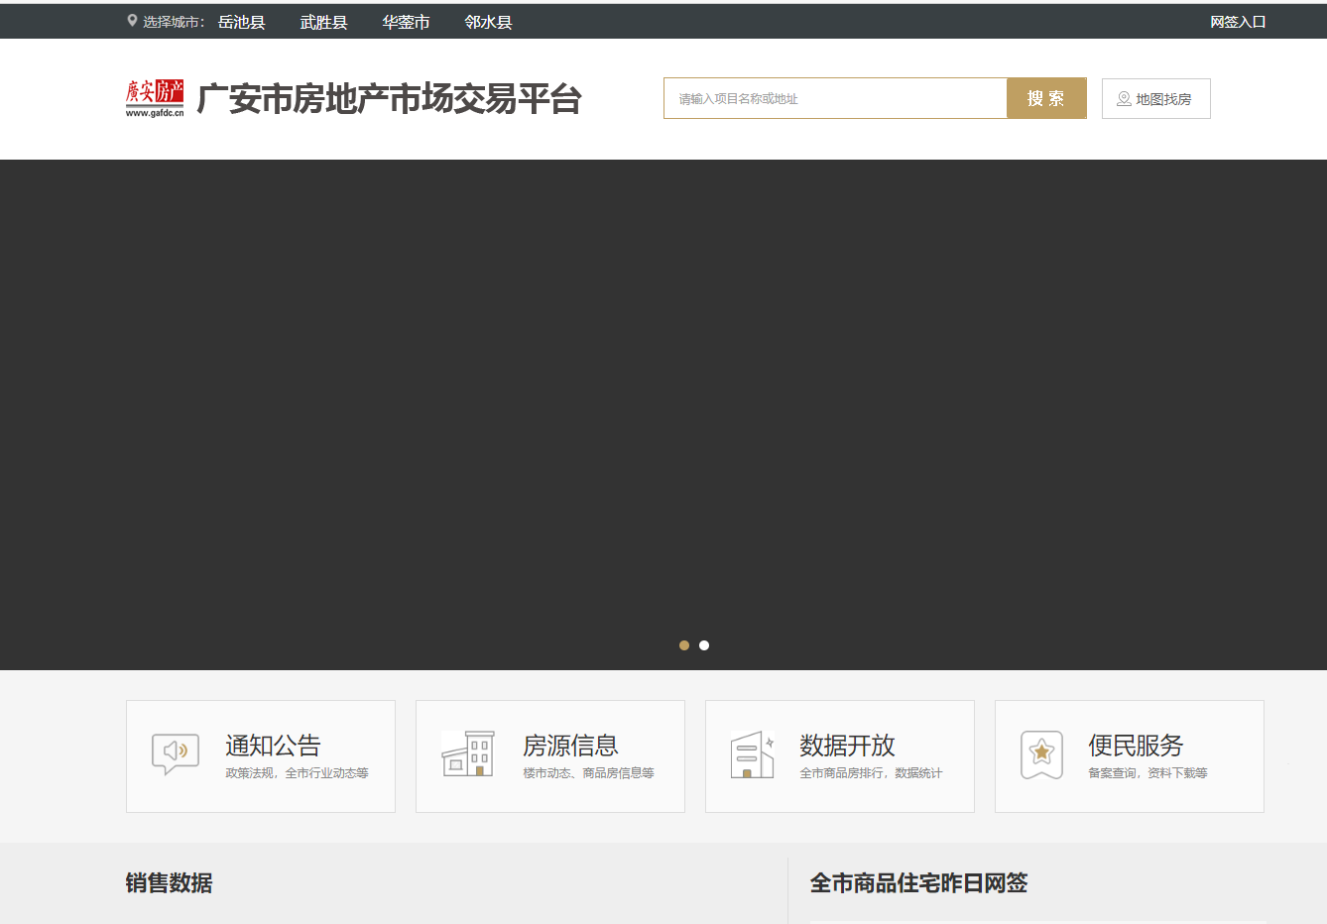Image resolution: width=1327 pixels, height=924 pixels.
Task: Click the speaker icon for 通知公告
Action: point(176,754)
